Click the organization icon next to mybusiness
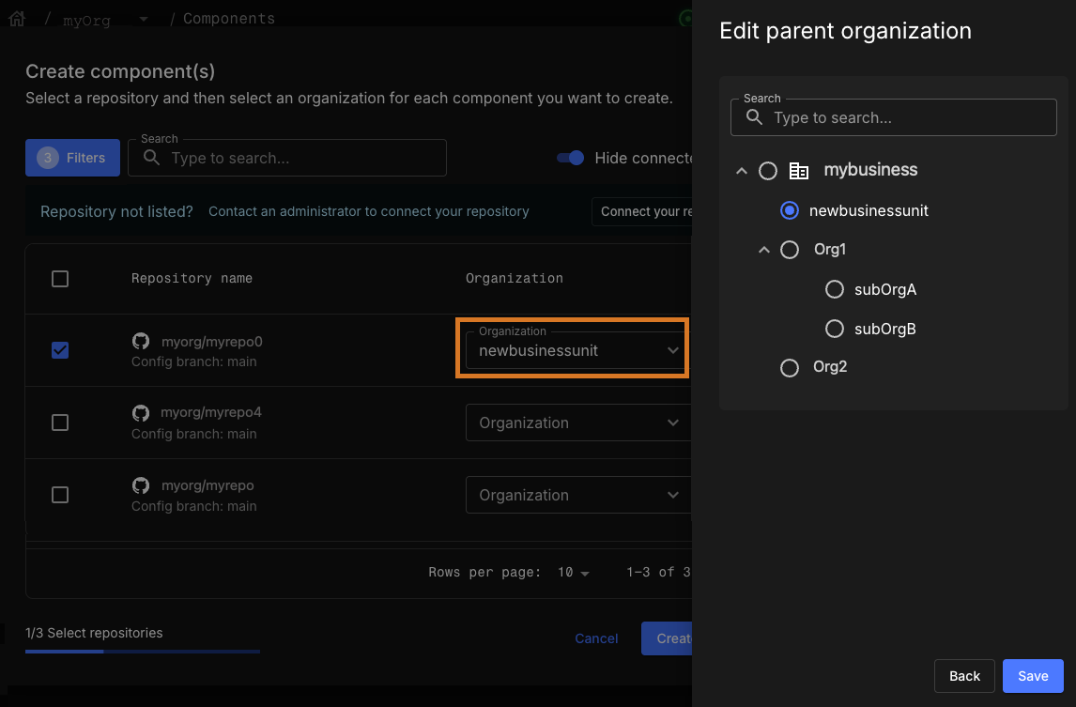 [799, 170]
